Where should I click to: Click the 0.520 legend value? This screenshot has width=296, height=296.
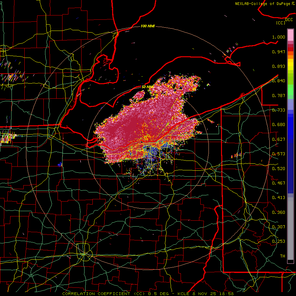[x=279, y=169]
